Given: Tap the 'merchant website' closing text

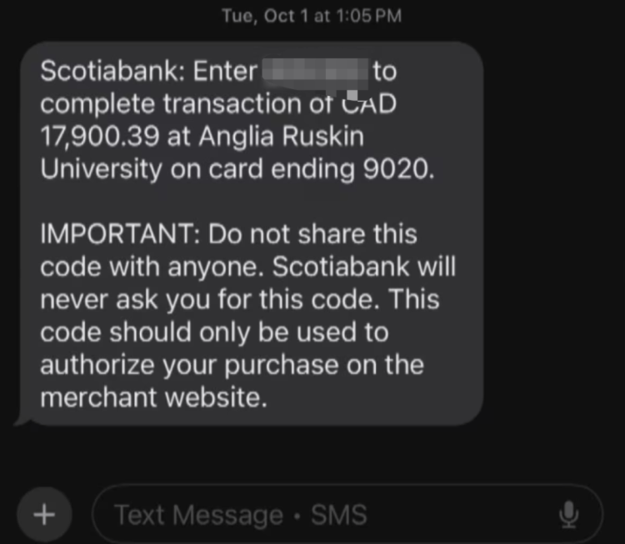Looking at the screenshot, I should pos(153,397).
